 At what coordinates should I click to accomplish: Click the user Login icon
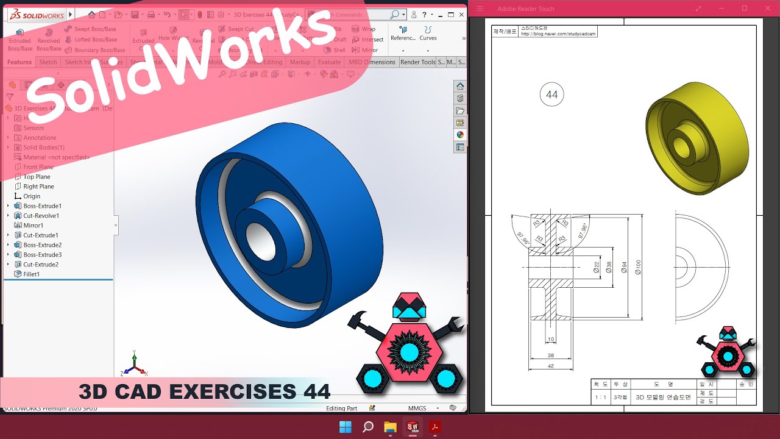click(x=414, y=14)
